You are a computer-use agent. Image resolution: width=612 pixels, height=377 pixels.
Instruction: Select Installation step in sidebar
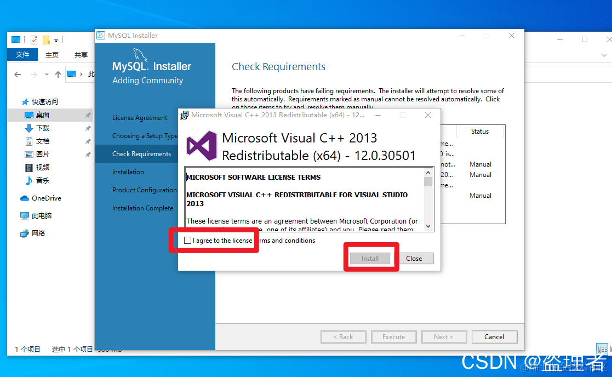[x=128, y=172]
